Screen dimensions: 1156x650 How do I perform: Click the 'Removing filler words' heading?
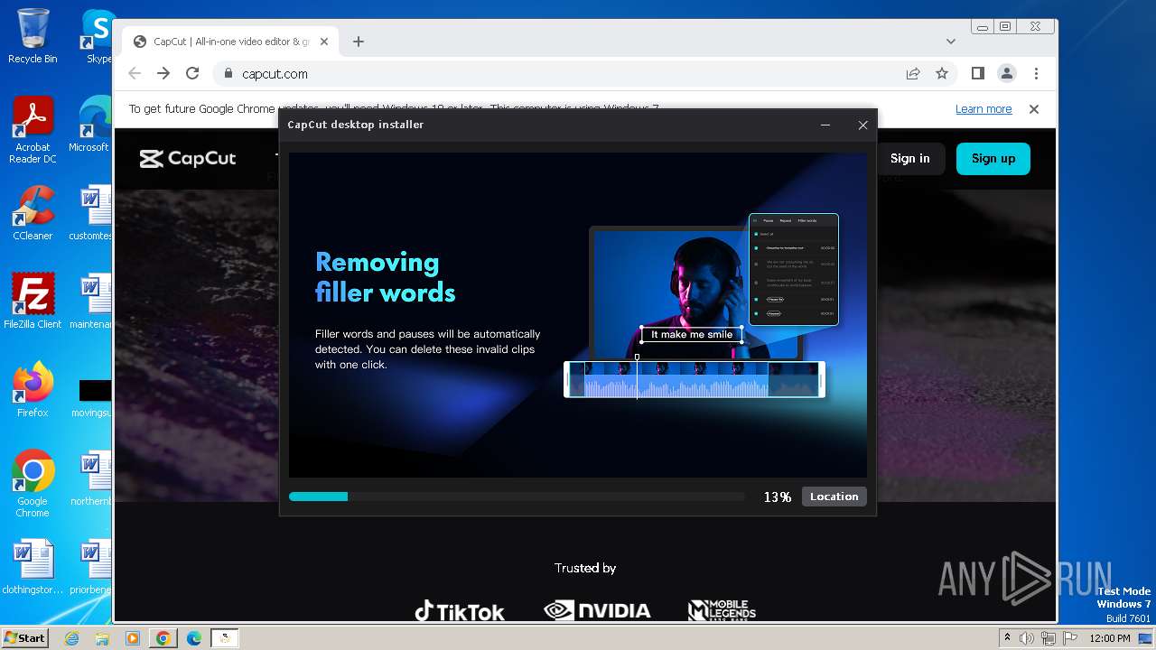pos(386,277)
